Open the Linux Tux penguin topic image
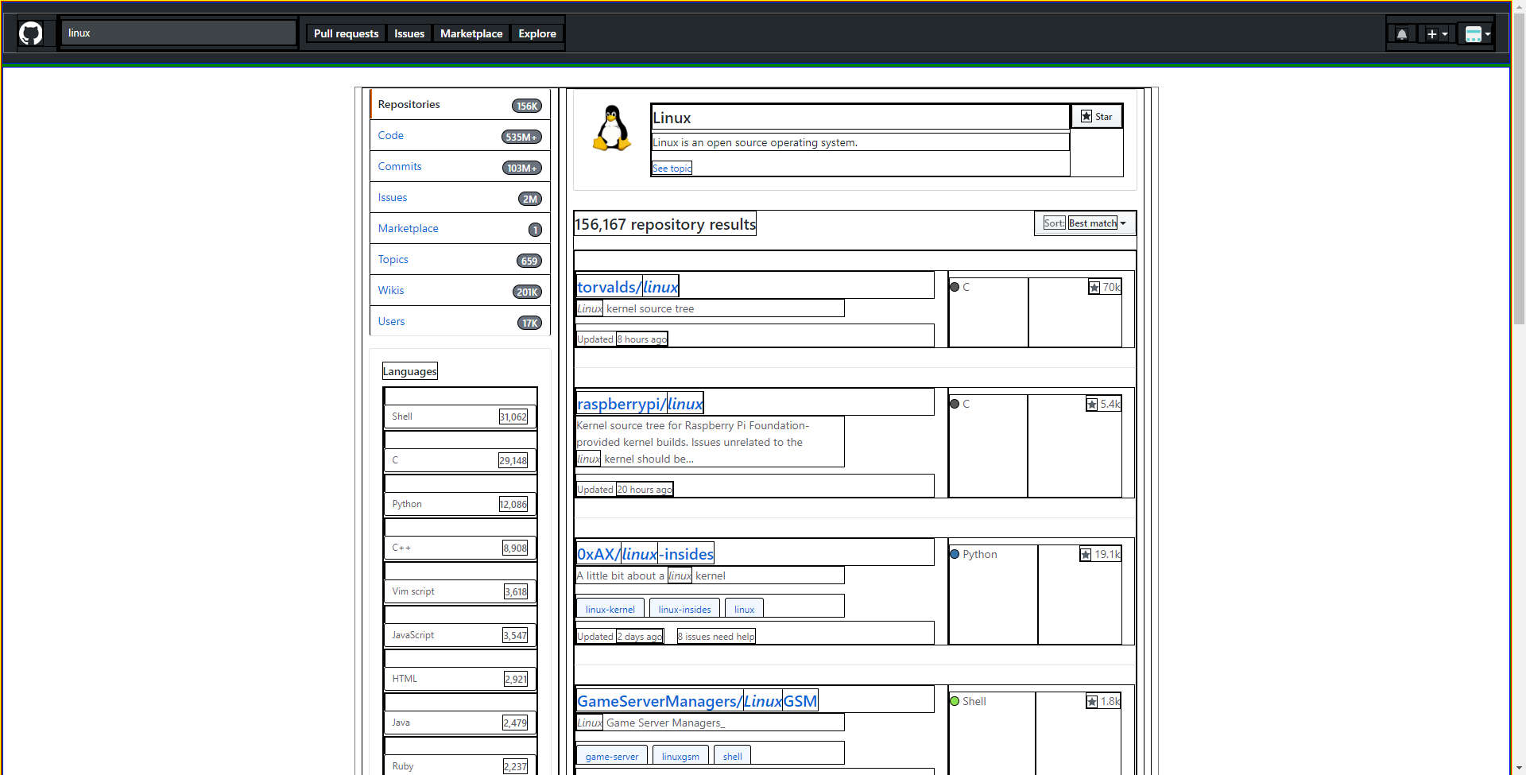This screenshot has height=775, width=1526. point(612,128)
